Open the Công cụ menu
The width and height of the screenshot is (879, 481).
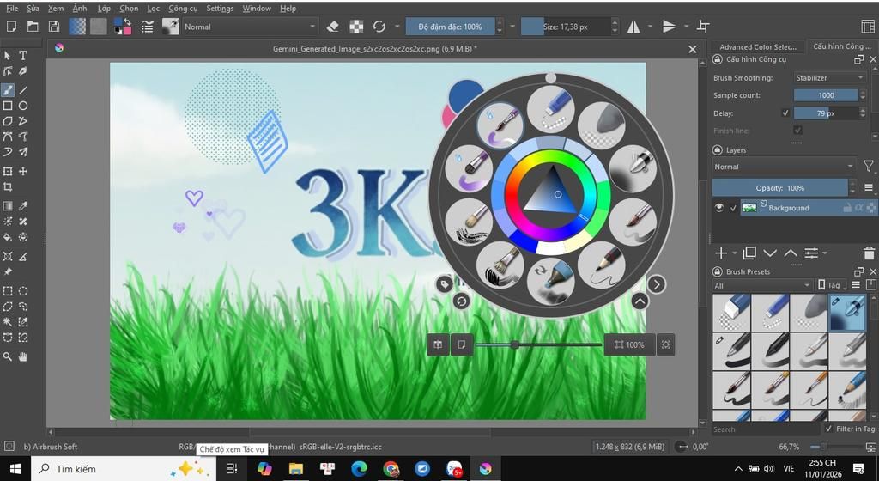point(183,9)
